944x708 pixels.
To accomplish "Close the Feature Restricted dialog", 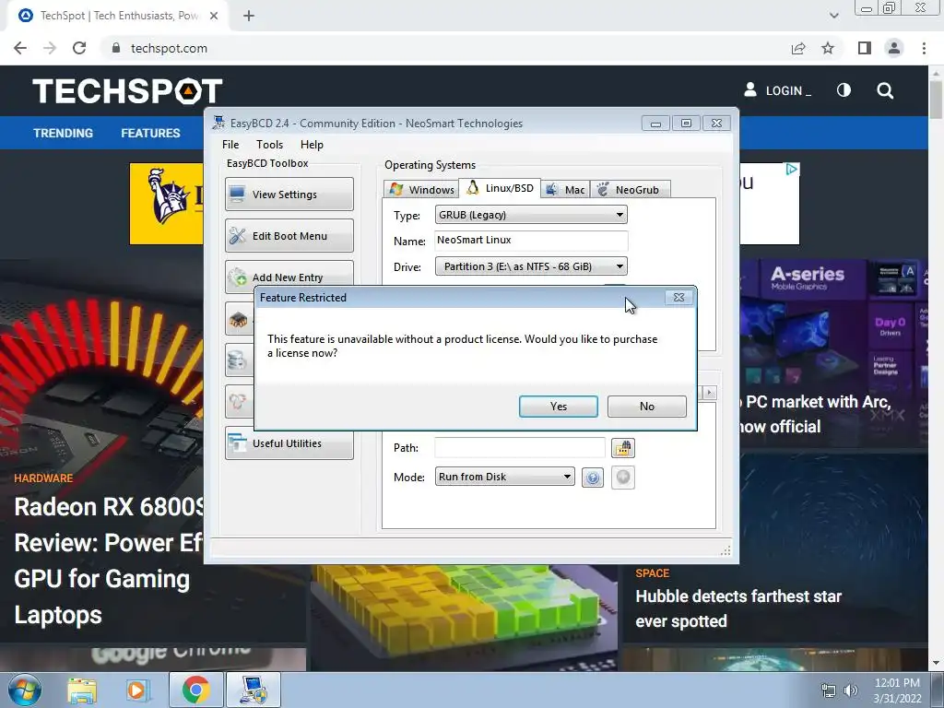I will (678, 298).
